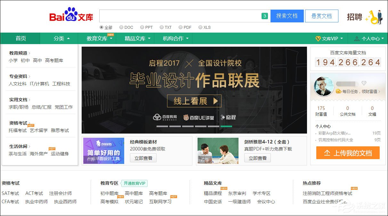This screenshot has width=388, height=216.
Task: Open the 机构合作 menu item
Action: tap(173, 38)
